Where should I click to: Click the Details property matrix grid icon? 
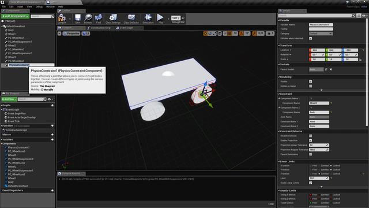click(x=359, y=16)
